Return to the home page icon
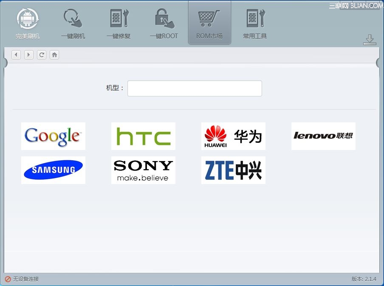Screen dimensions: 384x286 coord(54,55)
